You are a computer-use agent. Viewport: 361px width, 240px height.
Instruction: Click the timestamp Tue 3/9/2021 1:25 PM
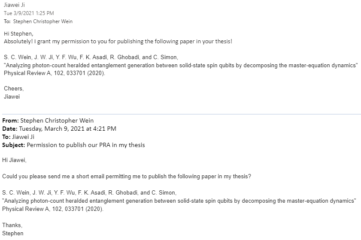tap(29, 13)
